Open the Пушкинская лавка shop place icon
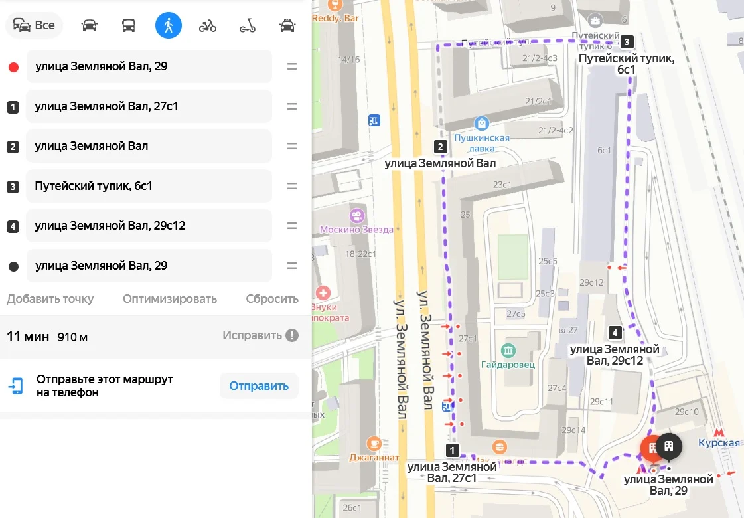This screenshot has width=744, height=518. click(x=482, y=124)
